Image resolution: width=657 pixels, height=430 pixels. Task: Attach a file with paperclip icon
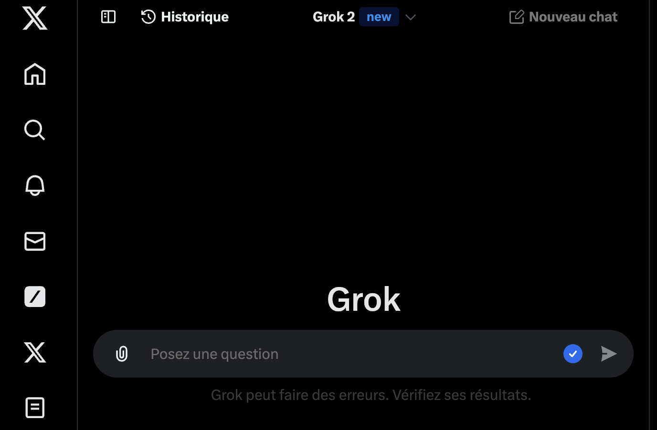click(x=122, y=354)
